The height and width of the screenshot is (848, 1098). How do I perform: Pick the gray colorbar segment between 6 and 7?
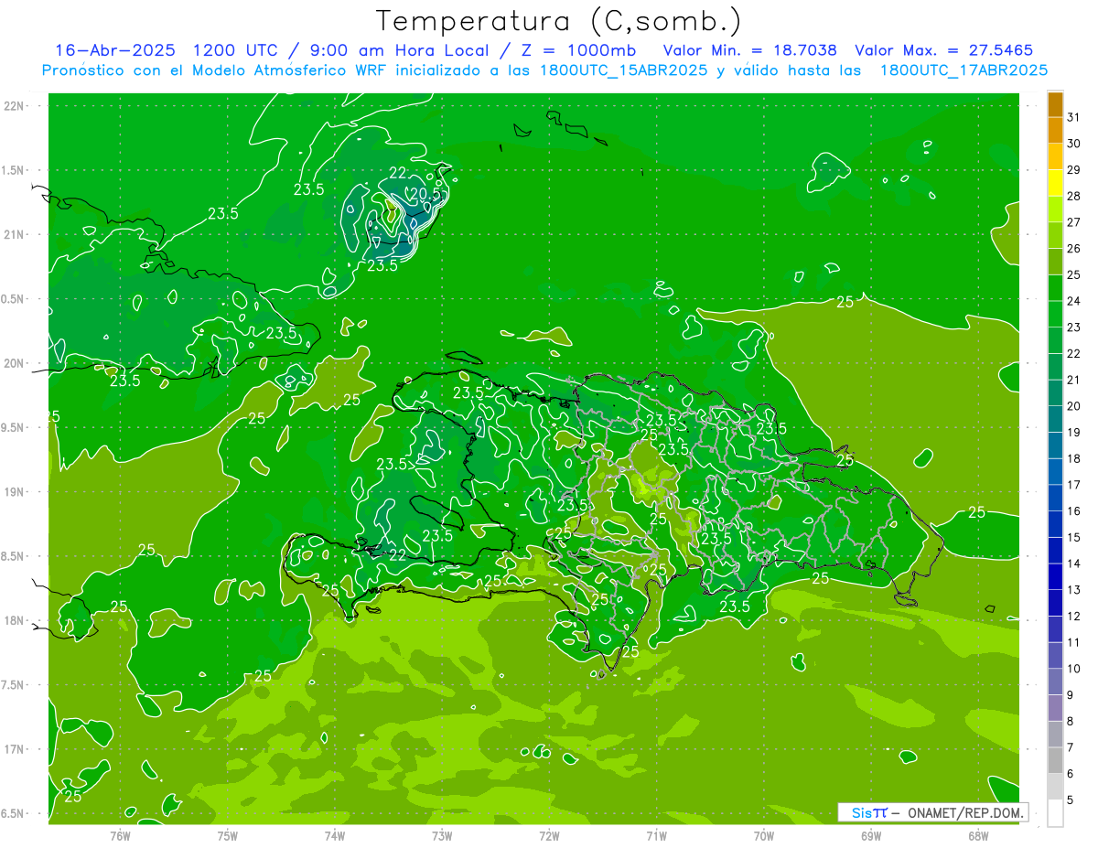pos(1056,760)
